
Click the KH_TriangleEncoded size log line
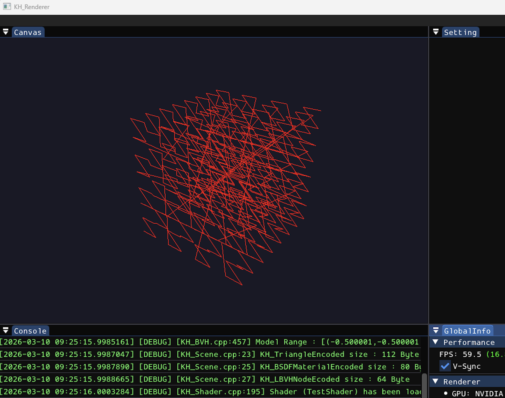[x=211, y=354]
